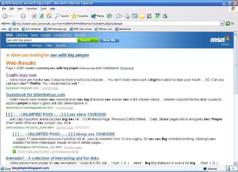Open the File menu
Screen dimensions: 238x172
click(4, 9)
